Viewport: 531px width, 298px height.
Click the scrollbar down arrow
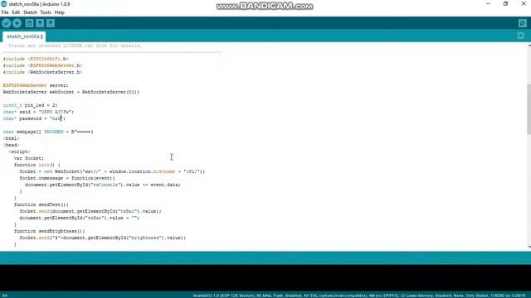(529, 247)
